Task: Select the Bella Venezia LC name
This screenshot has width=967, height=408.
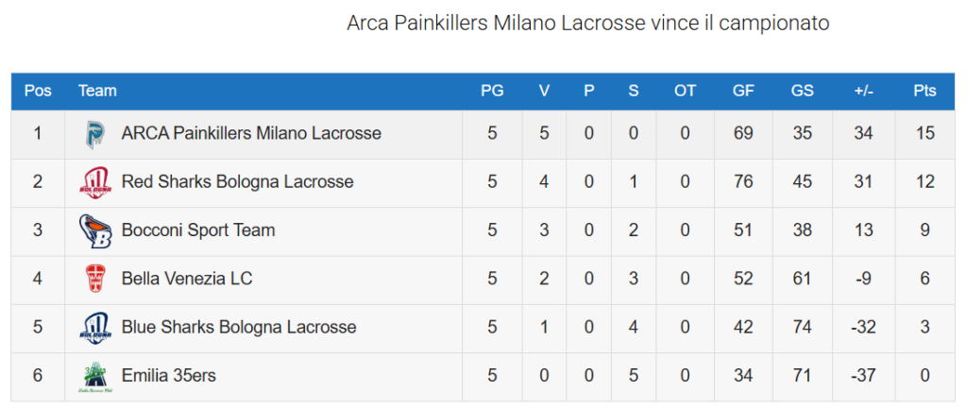Action: (x=187, y=279)
